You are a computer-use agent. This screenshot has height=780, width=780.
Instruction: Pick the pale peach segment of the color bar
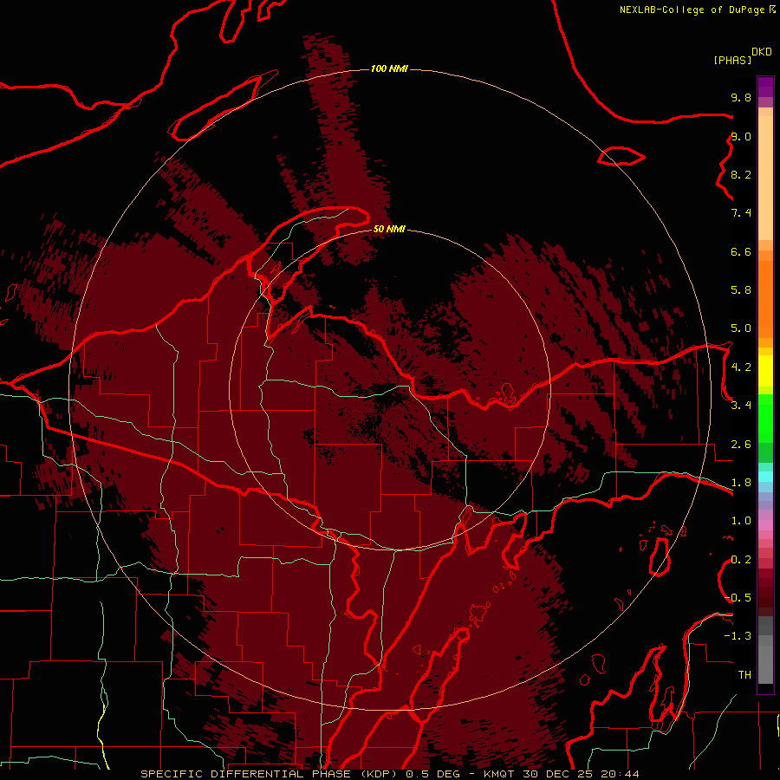tap(765, 178)
